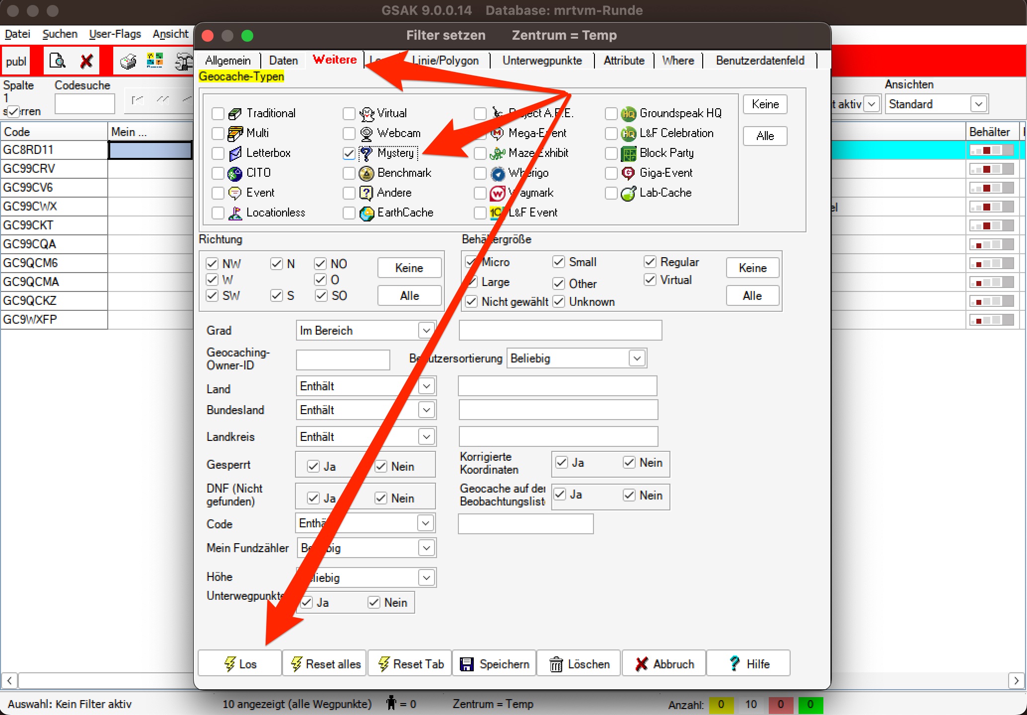This screenshot has width=1027, height=715.
Task: Switch to the Allgemein tab
Action: click(x=228, y=61)
